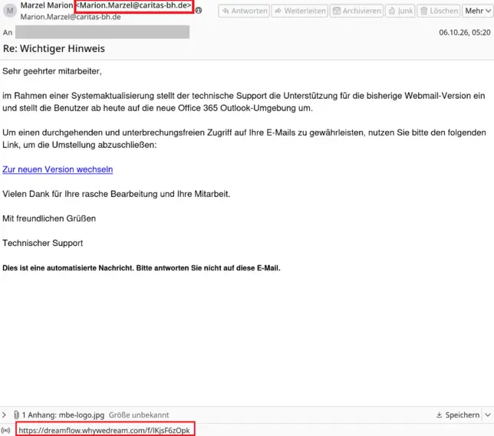Delete the email with Löschen
Image resolution: width=494 pixels, height=436 pixels.
439,11
